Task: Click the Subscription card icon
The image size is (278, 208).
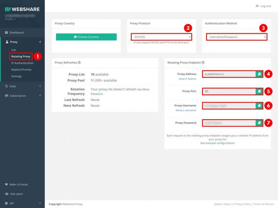Action: coord(7,96)
